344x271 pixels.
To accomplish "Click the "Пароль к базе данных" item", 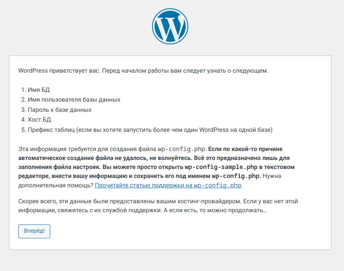I will (60, 110).
